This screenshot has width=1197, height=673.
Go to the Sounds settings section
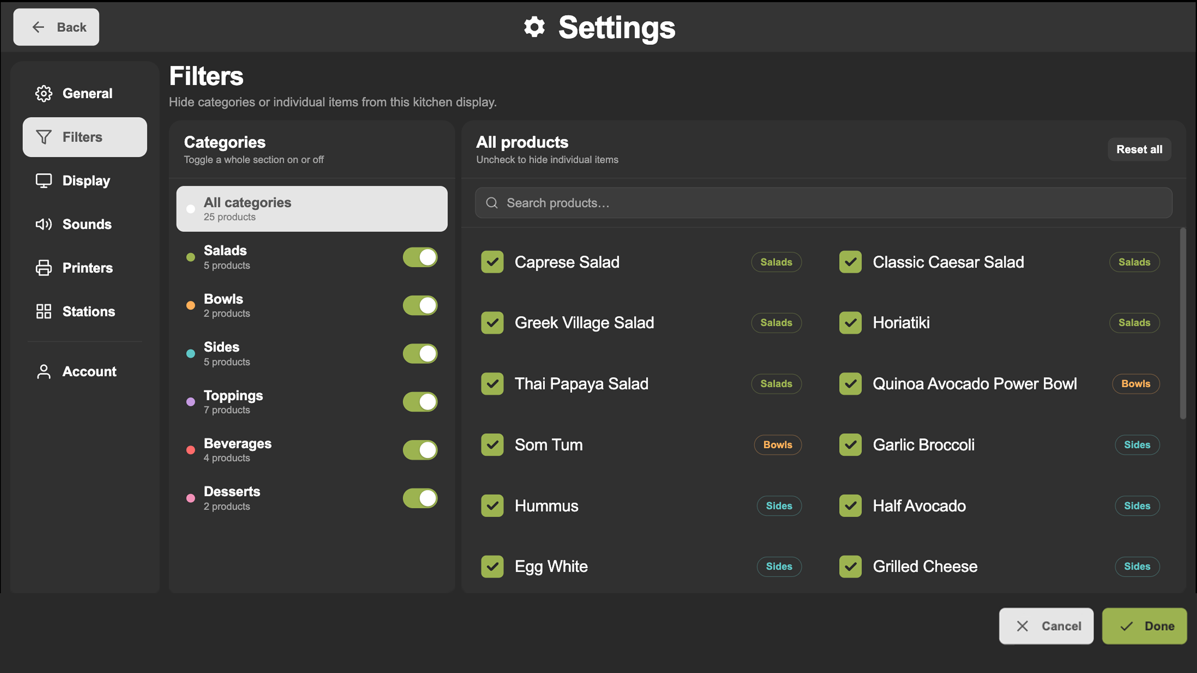tap(85, 224)
